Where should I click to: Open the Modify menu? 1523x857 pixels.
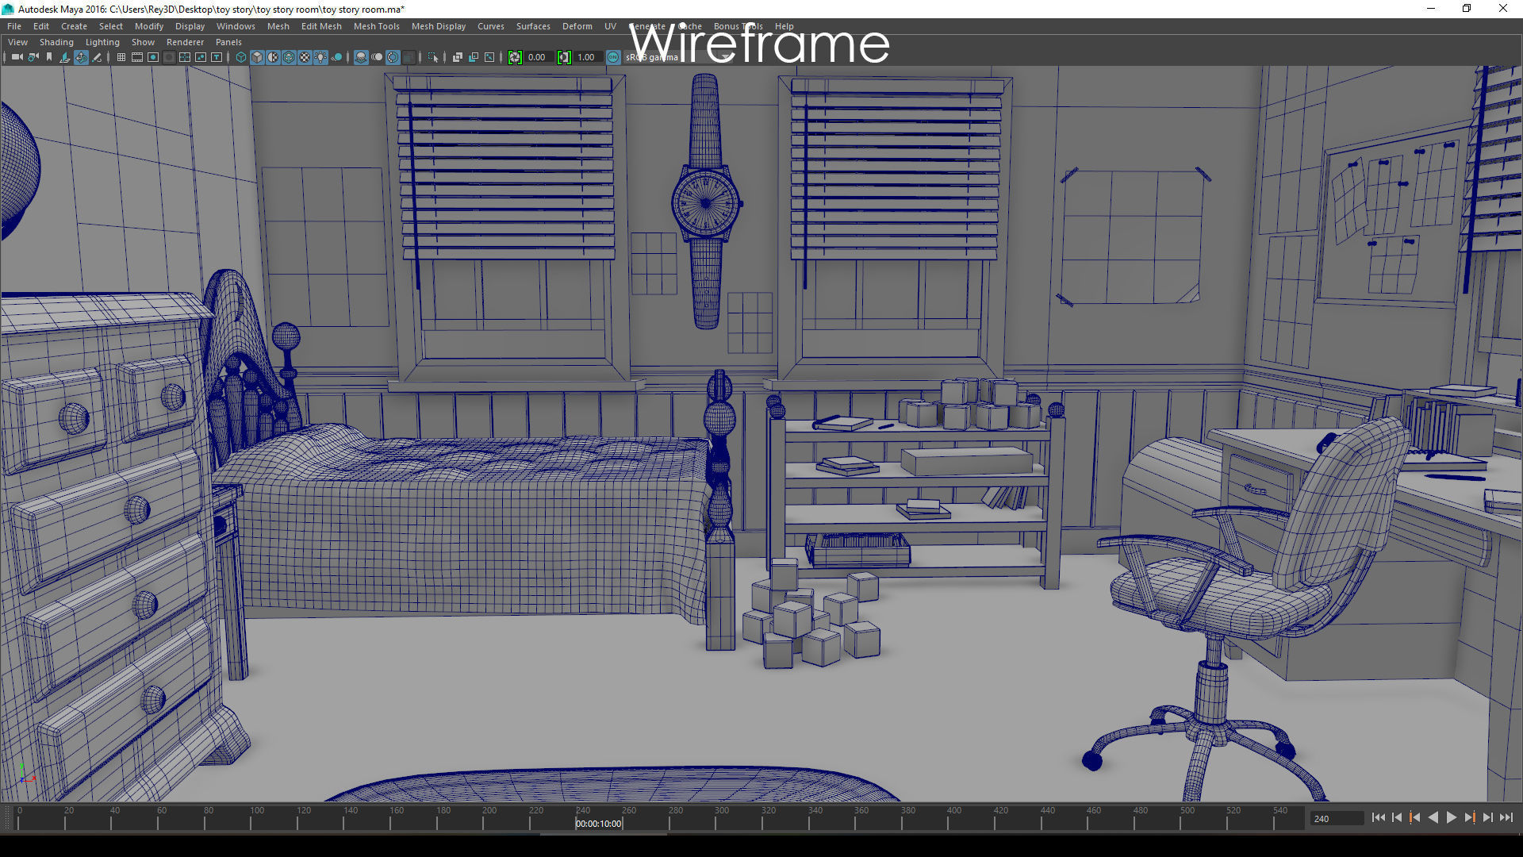pos(149,26)
